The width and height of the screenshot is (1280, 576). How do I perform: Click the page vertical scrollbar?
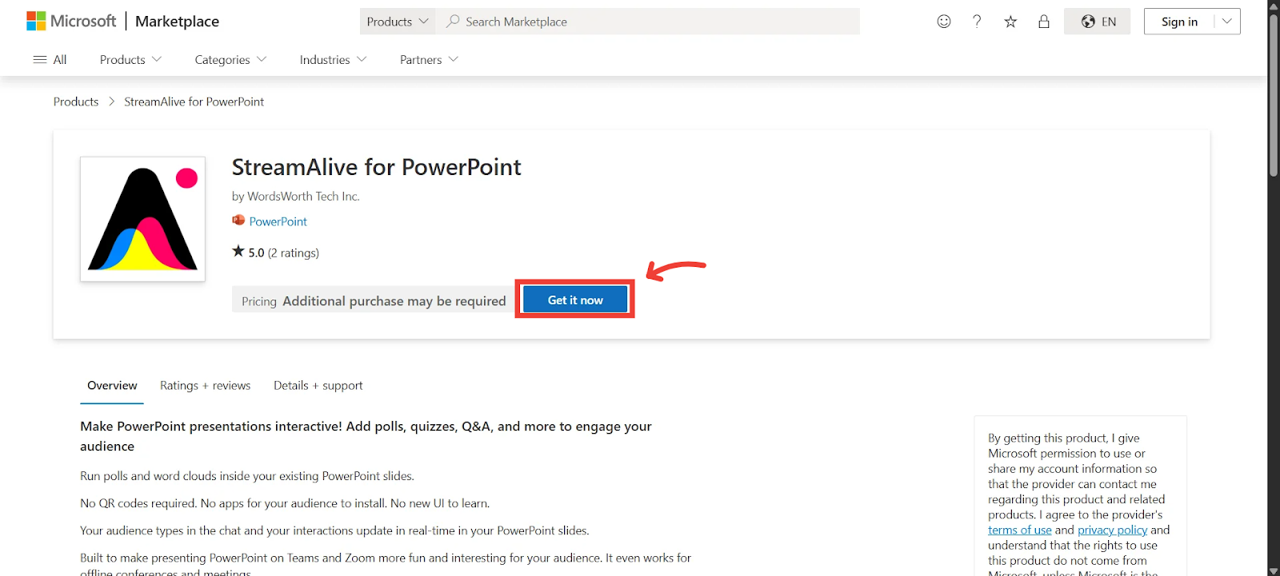(1274, 288)
